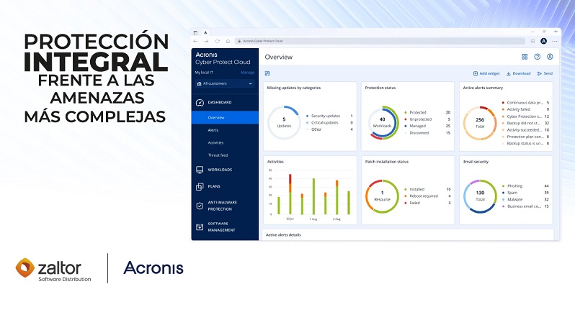Viewport: 575px width, 320px height.
Task: Click the apps grid icon in header
Action: (x=525, y=56)
